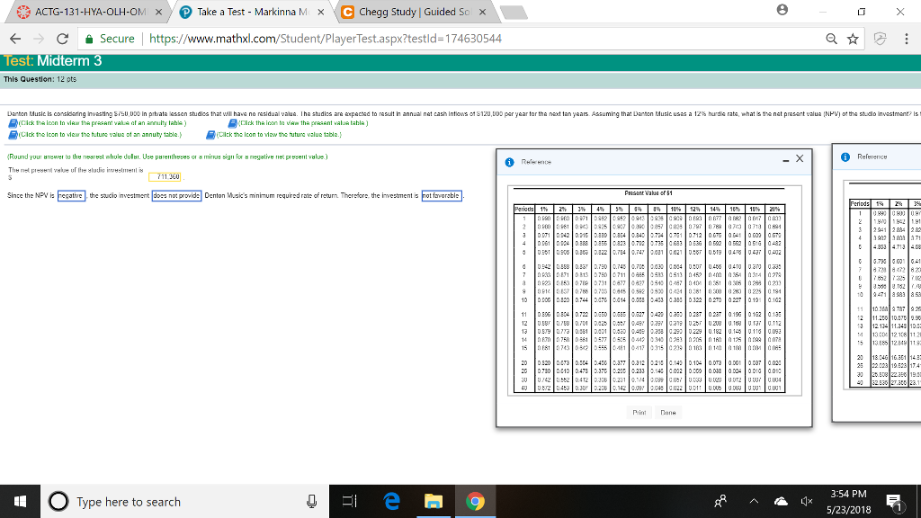Click the 'Type here to search' box
The height and width of the screenshot is (518, 921).
(185, 502)
